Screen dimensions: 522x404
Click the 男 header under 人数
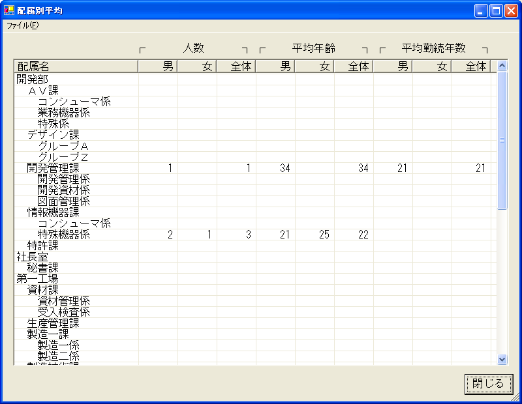158,66
